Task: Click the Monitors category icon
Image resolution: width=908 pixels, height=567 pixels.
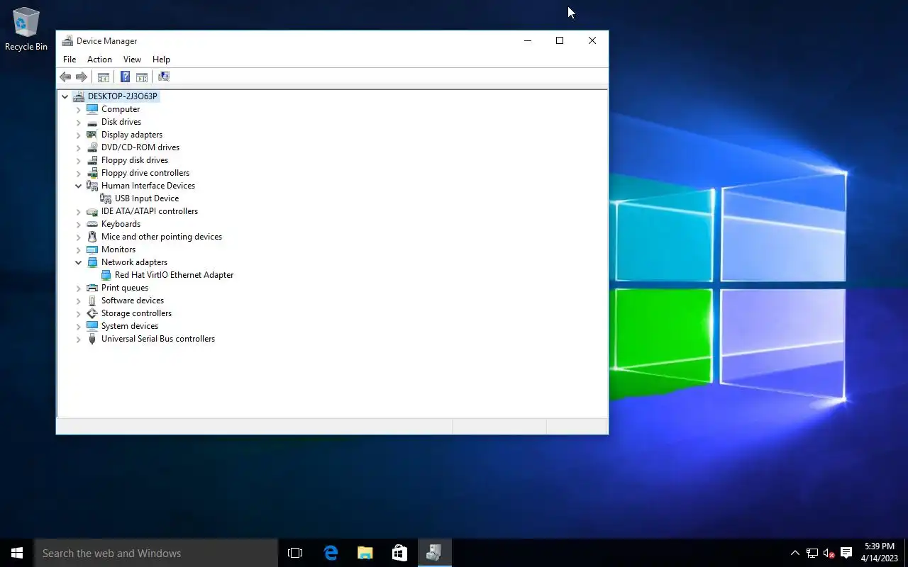Action: click(x=92, y=249)
